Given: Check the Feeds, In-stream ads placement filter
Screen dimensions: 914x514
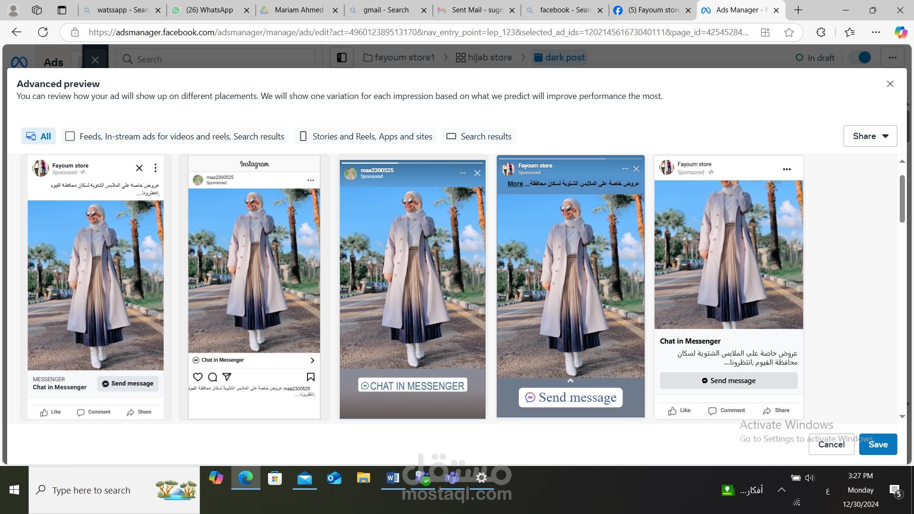Looking at the screenshot, I should [70, 137].
